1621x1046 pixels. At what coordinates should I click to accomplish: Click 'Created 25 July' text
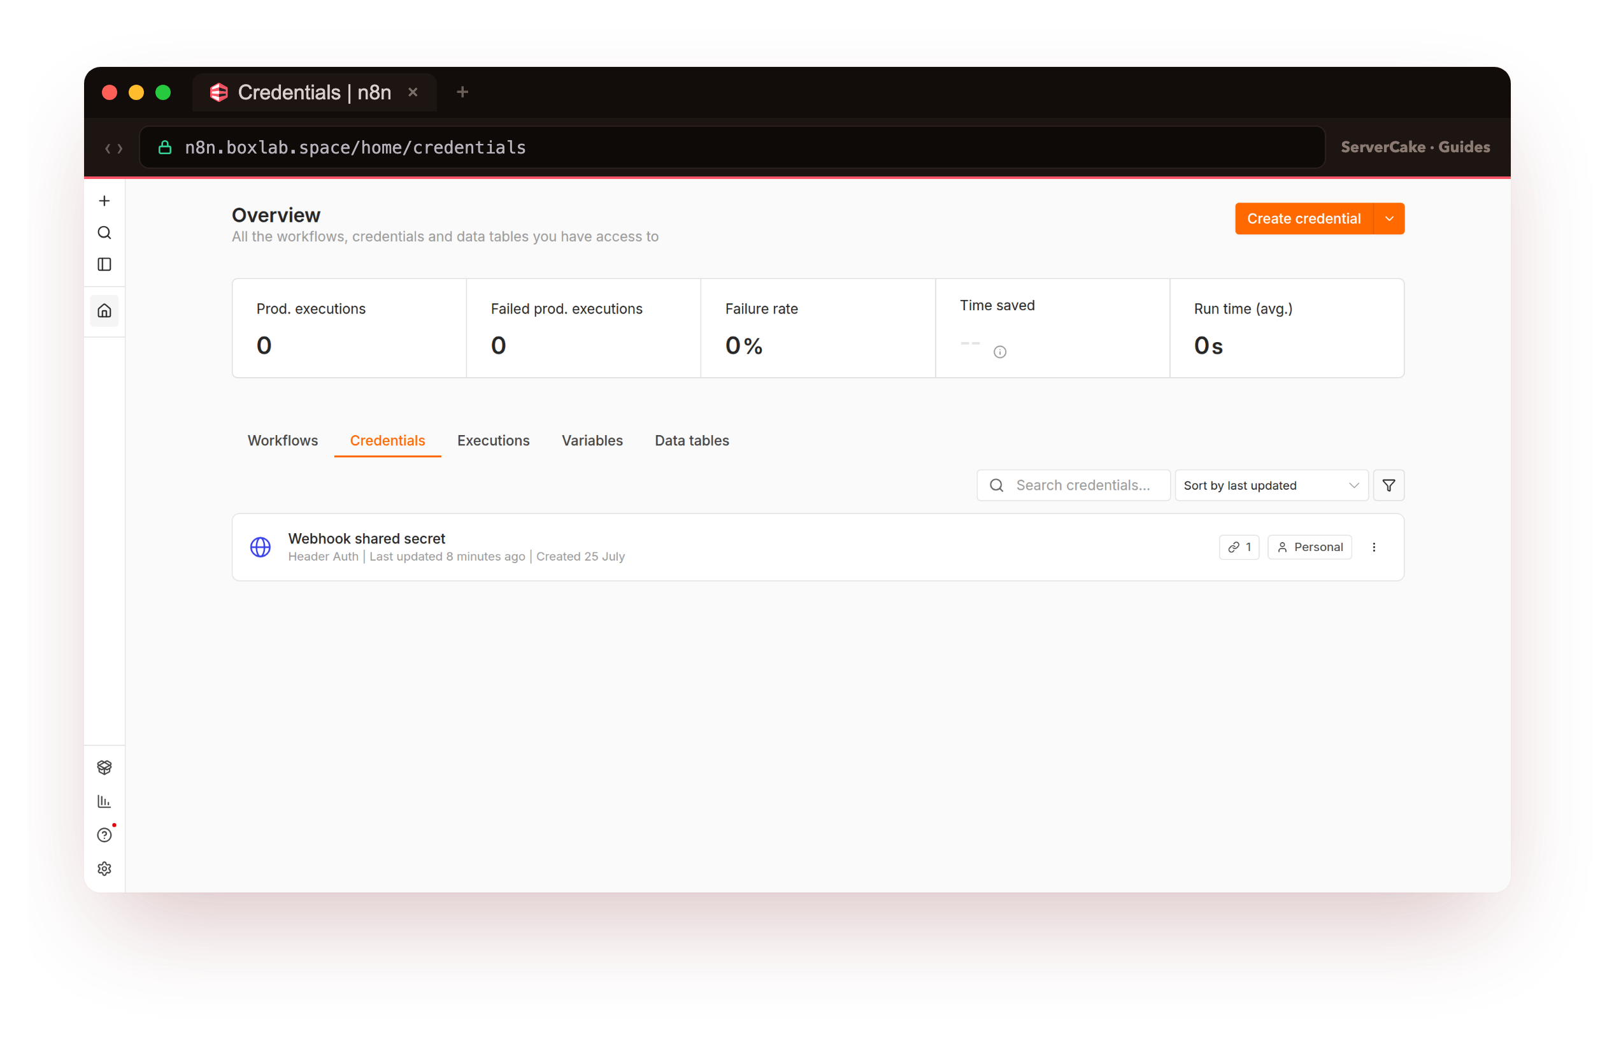[x=581, y=557]
